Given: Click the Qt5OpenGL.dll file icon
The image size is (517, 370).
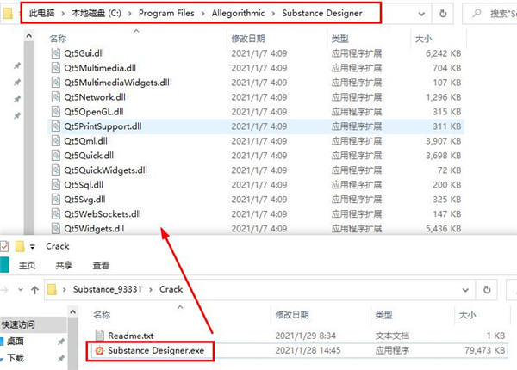Looking at the screenshot, I should 56,112.
